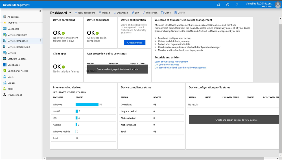Collapse the sidebar with double chevron

tap(40, 11)
